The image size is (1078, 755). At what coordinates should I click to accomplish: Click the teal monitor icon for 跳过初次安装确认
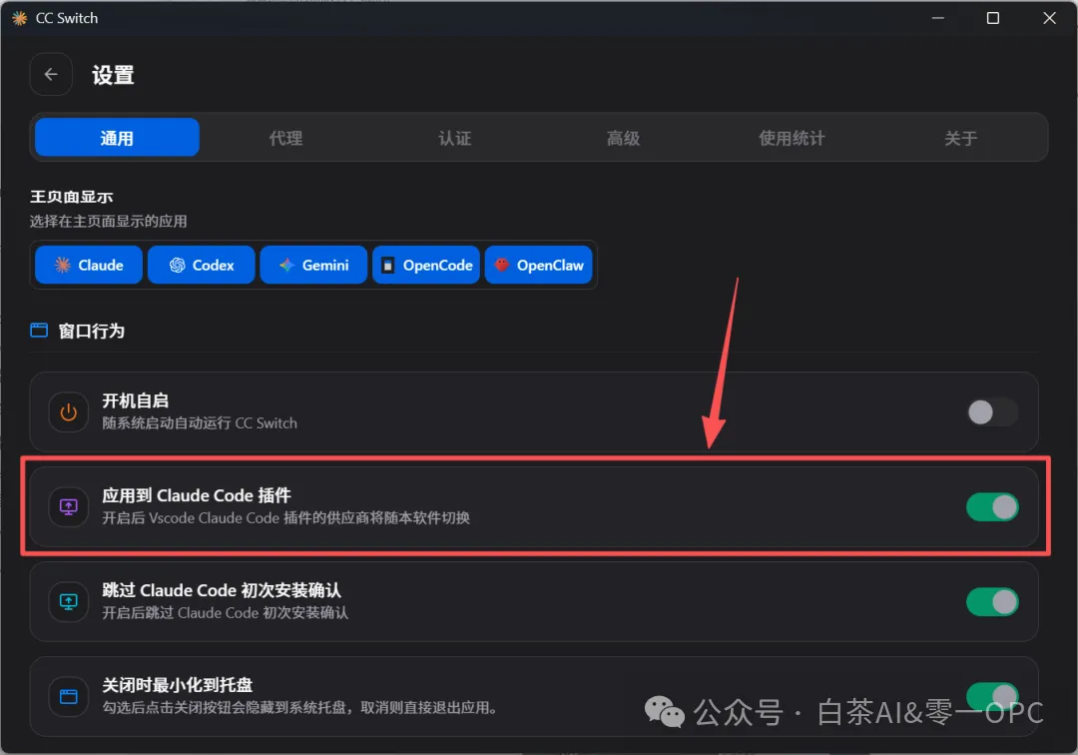(x=69, y=601)
